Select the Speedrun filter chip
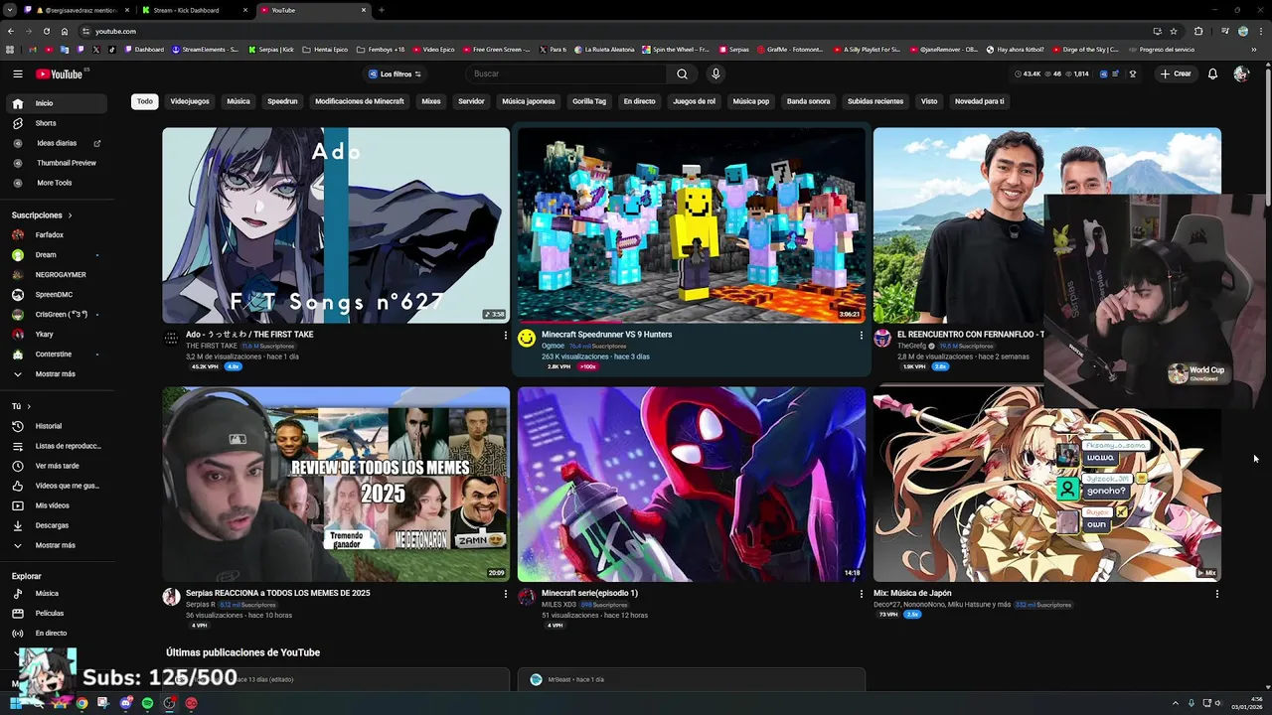This screenshot has height=715, width=1272. [x=282, y=101]
